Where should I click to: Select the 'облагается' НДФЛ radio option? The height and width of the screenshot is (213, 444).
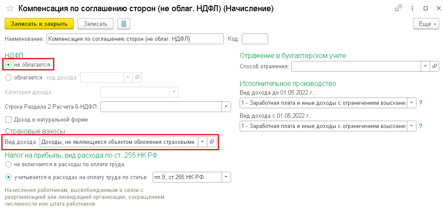click(9, 78)
